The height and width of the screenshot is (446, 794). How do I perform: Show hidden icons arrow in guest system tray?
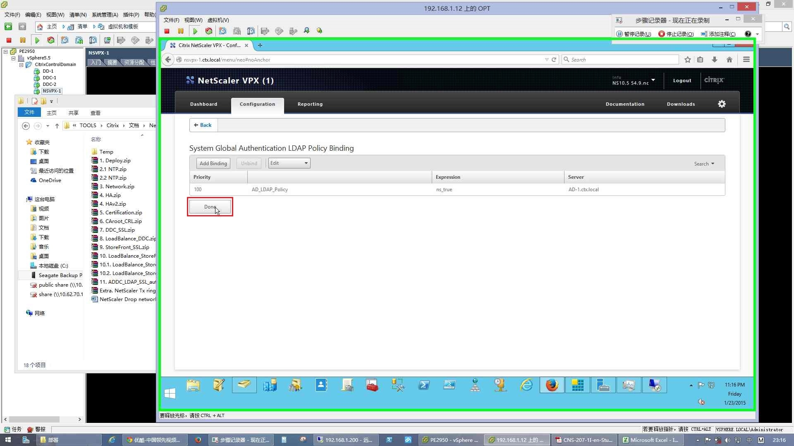click(x=691, y=385)
